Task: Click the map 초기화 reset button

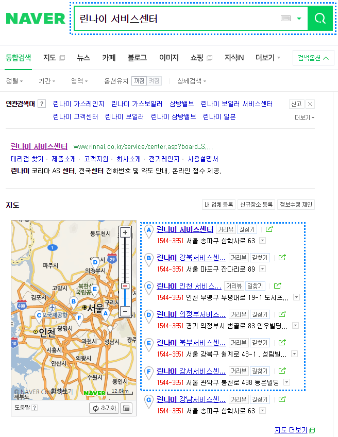Action: coord(104,408)
